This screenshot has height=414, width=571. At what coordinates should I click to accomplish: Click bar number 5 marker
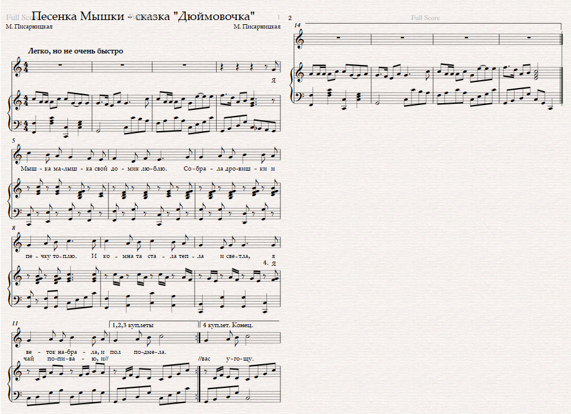pos(13,140)
